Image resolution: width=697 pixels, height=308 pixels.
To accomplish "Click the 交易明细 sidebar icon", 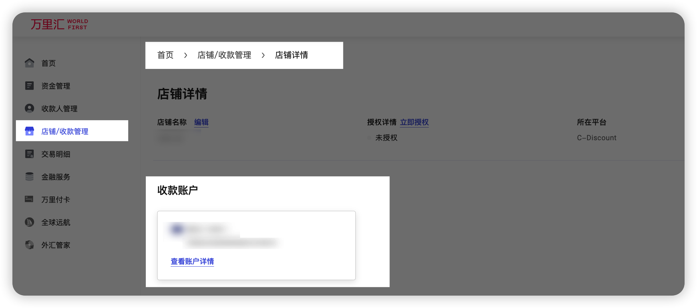I will tap(30, 154).
